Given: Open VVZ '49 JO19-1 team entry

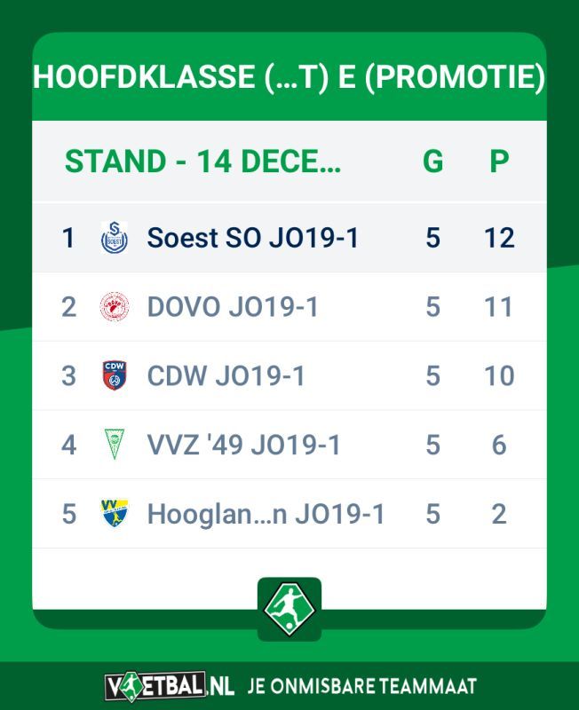Looking at the screenshot, I should pyautogui.click(x=289, y=445).
